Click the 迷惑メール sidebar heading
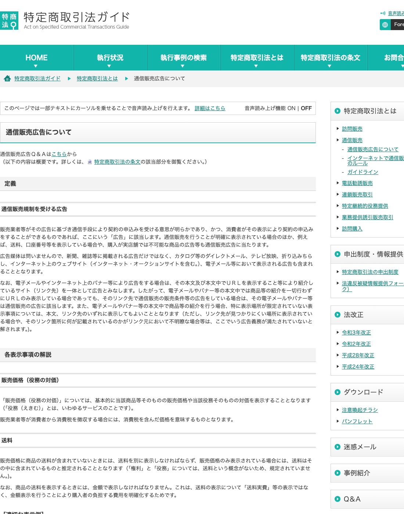The image size is (404, 514). pyautogui.click(x=360, y=447)
